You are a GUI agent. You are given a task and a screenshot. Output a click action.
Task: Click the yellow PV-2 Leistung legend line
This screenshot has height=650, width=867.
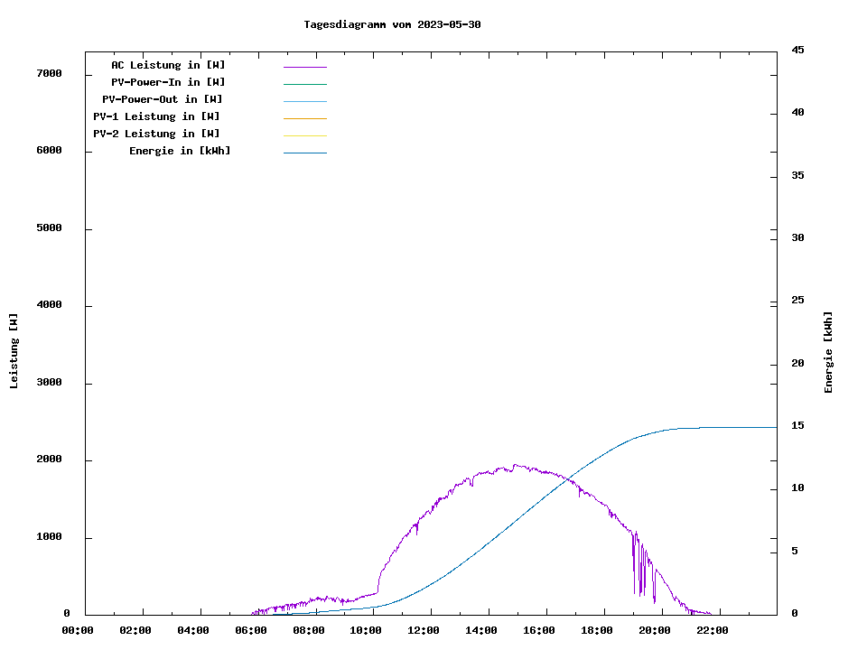pyautogui.click(x=304, y=135)
